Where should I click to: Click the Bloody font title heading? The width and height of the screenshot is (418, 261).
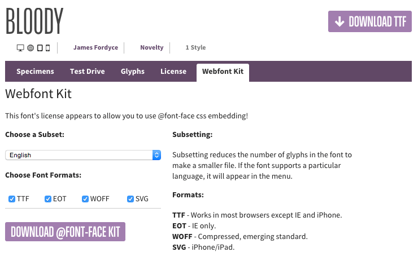(x=34, y=21)
